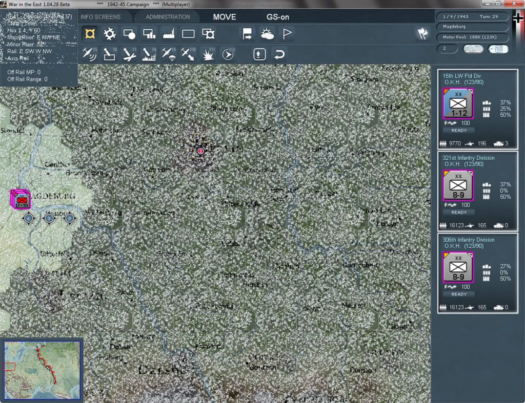Click the Magdeburg location field
The height and width of the screenshot is (403, 525).
point(472,27)
